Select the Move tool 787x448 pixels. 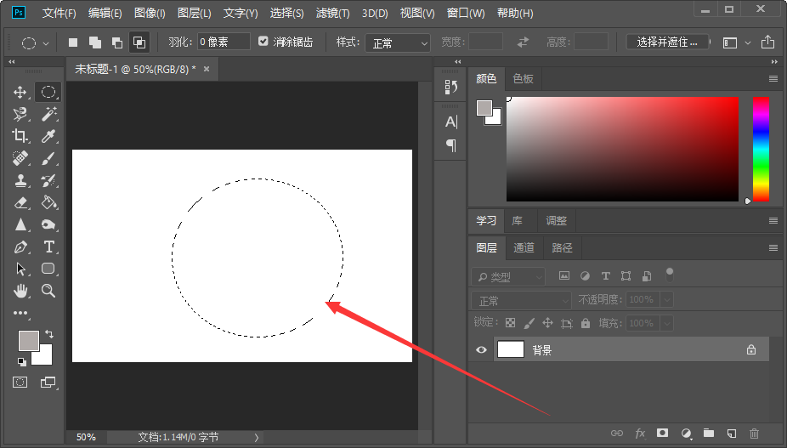pyautogui.click(x=21, y=92)
